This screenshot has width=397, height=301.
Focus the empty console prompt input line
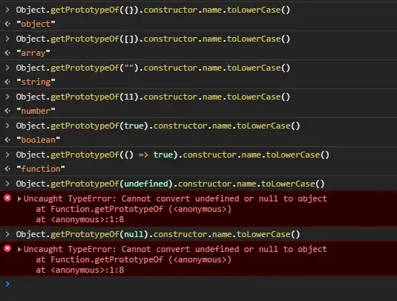click(x=199, y=284)
